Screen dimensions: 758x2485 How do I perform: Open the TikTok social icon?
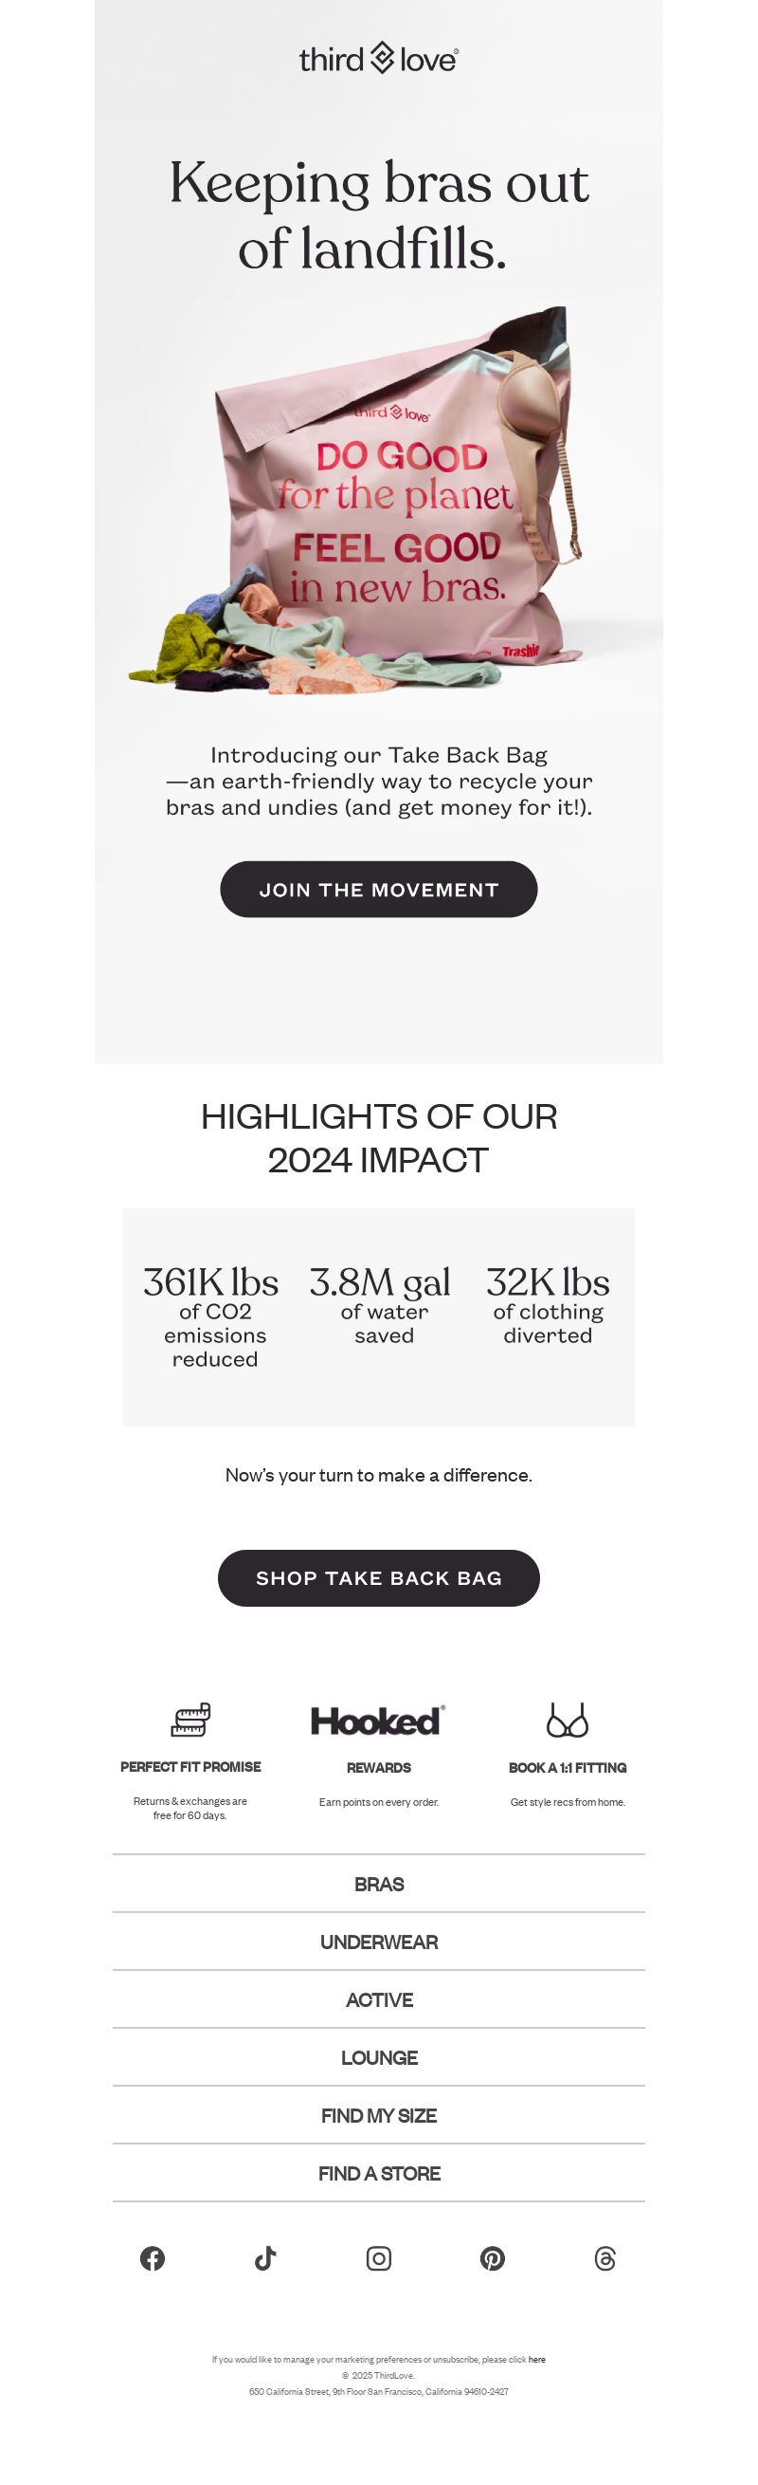coord(265,2258)
